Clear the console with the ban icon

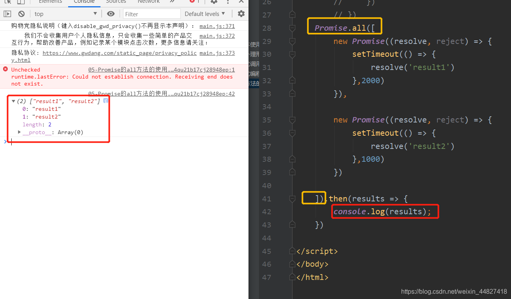point(21,14)
